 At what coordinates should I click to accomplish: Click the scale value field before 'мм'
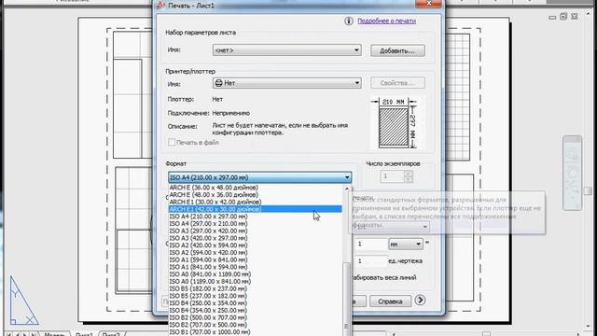371,244
